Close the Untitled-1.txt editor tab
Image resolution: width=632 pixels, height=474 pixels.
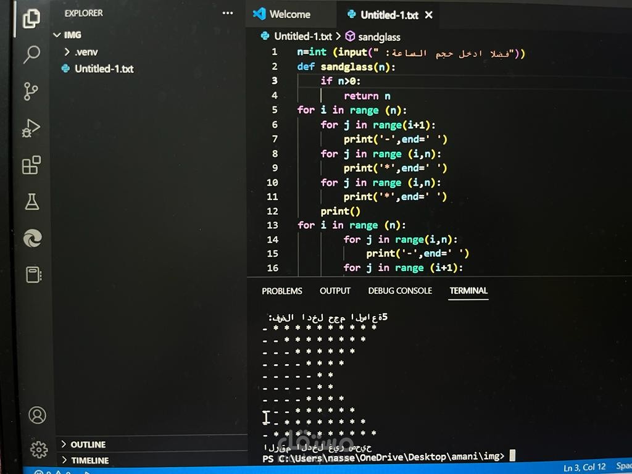(429, 15)
